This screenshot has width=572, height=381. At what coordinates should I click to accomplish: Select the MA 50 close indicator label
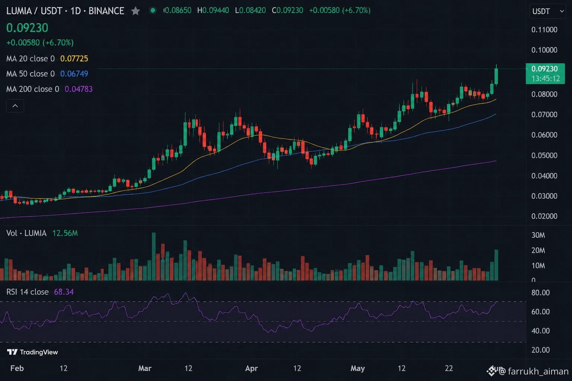31,74
